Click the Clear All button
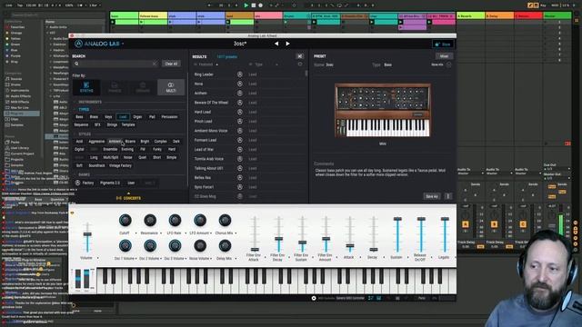The height and width of the screenshot is (327, 582). pyautogui.click(x=171, y=64)
